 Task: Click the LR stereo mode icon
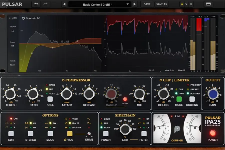point(26,123)
